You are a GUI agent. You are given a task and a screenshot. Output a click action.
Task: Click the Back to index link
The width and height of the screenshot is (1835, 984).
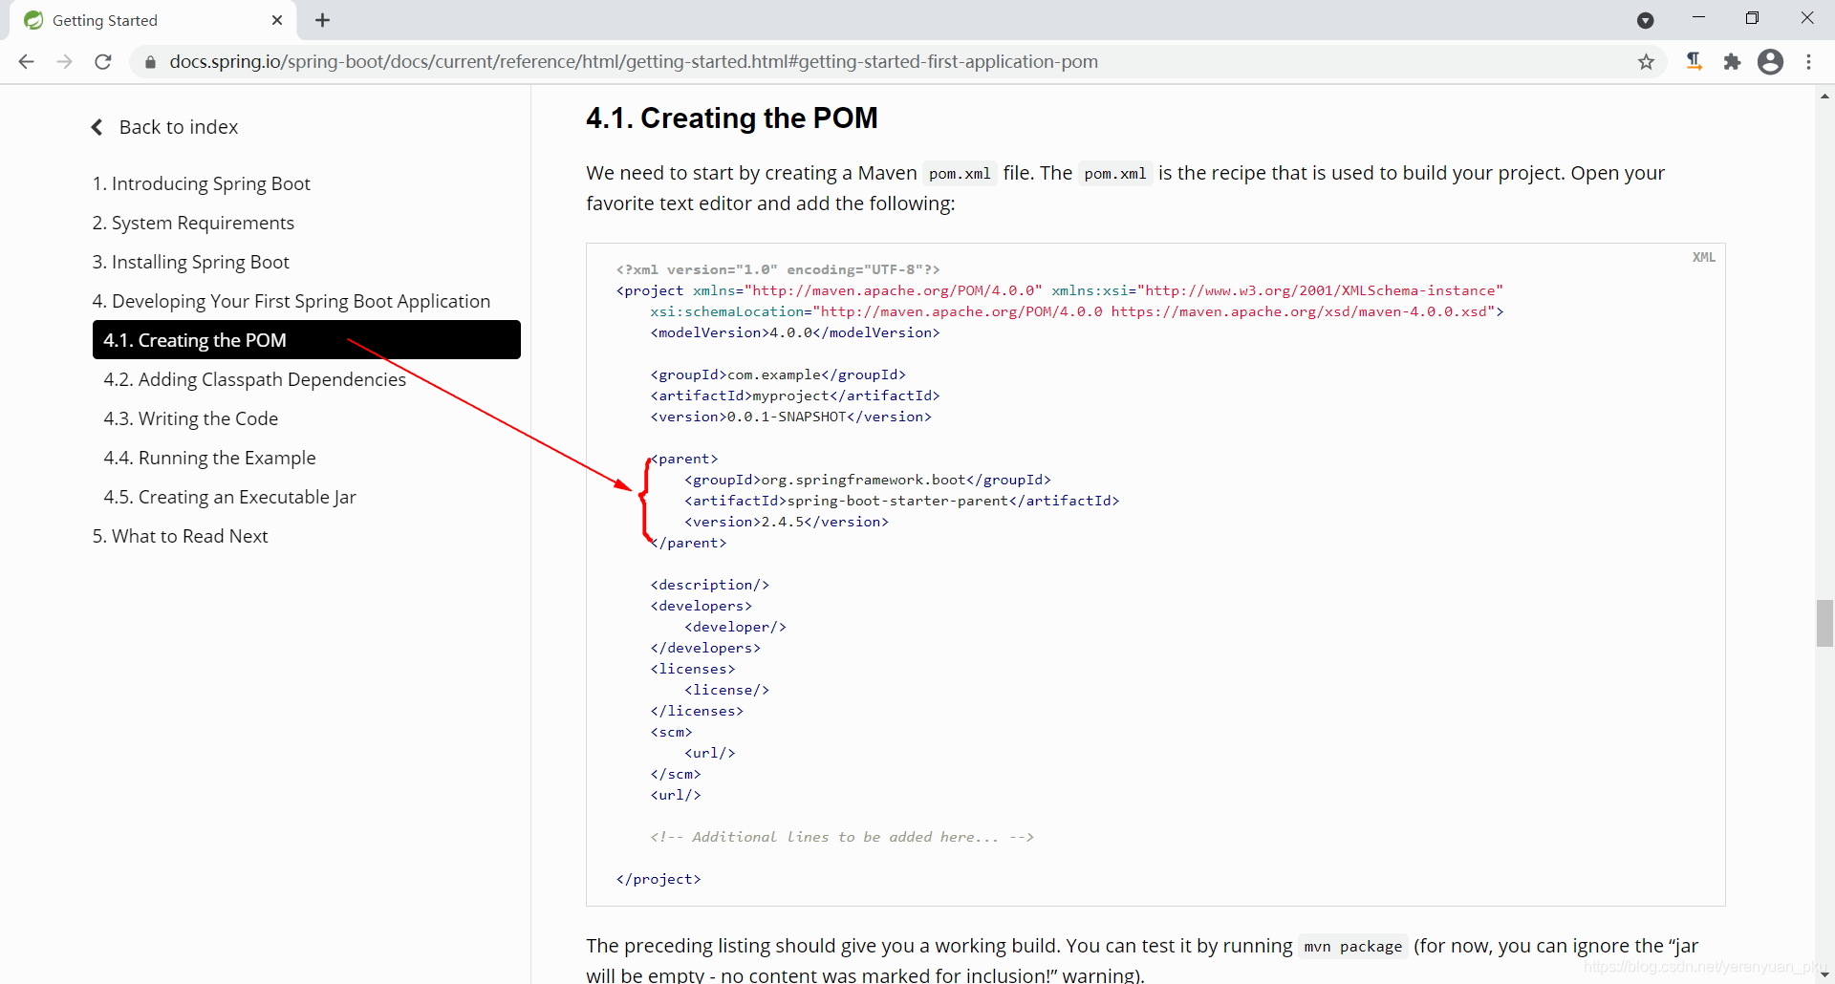179,127
